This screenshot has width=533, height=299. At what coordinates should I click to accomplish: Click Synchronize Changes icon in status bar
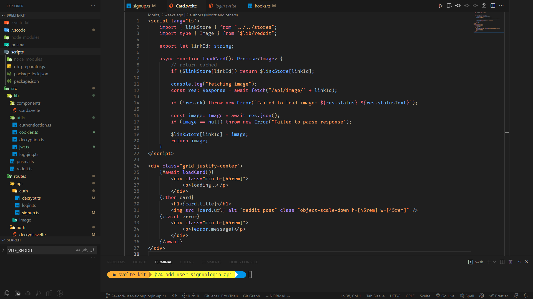(x=174, y=296)
